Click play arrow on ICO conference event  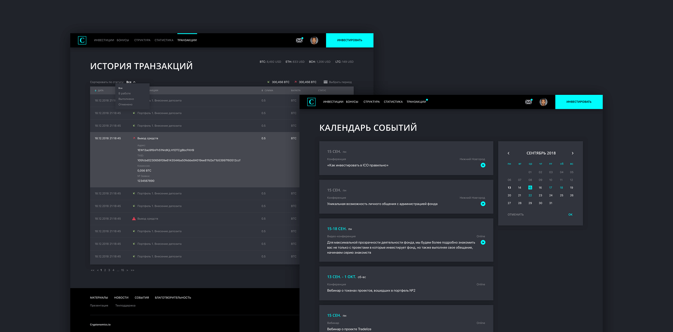click(483, 165)
